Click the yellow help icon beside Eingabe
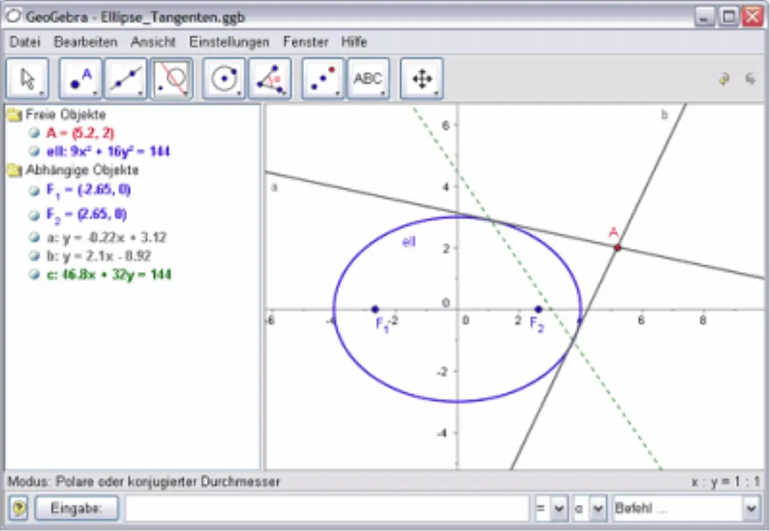Image resolution: width=770 pixels, height=531 pixels. [20, 509]
